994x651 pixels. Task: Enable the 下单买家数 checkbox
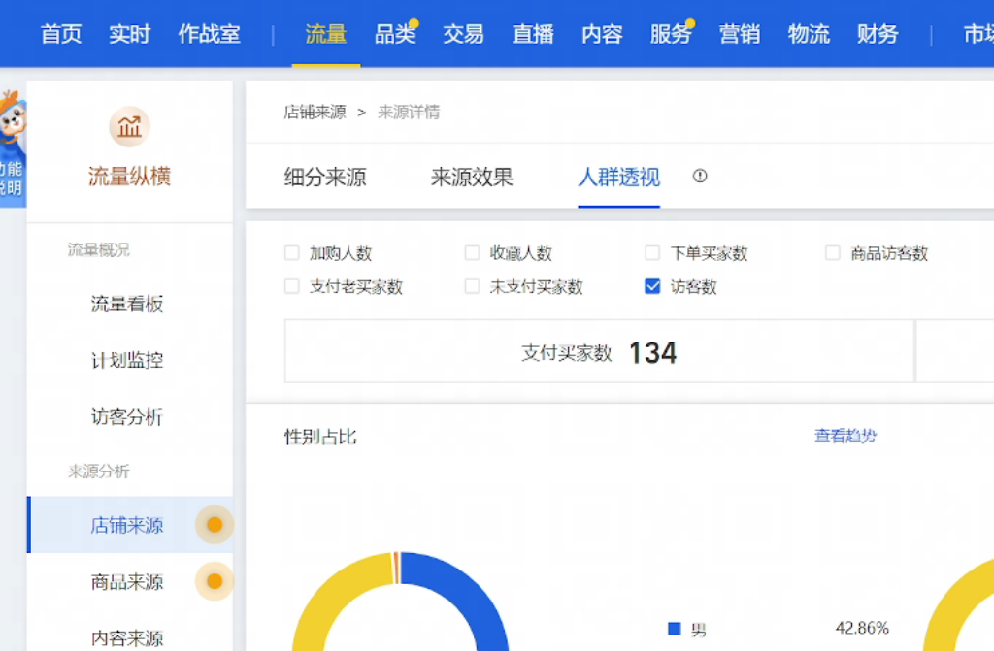(652, 253)
